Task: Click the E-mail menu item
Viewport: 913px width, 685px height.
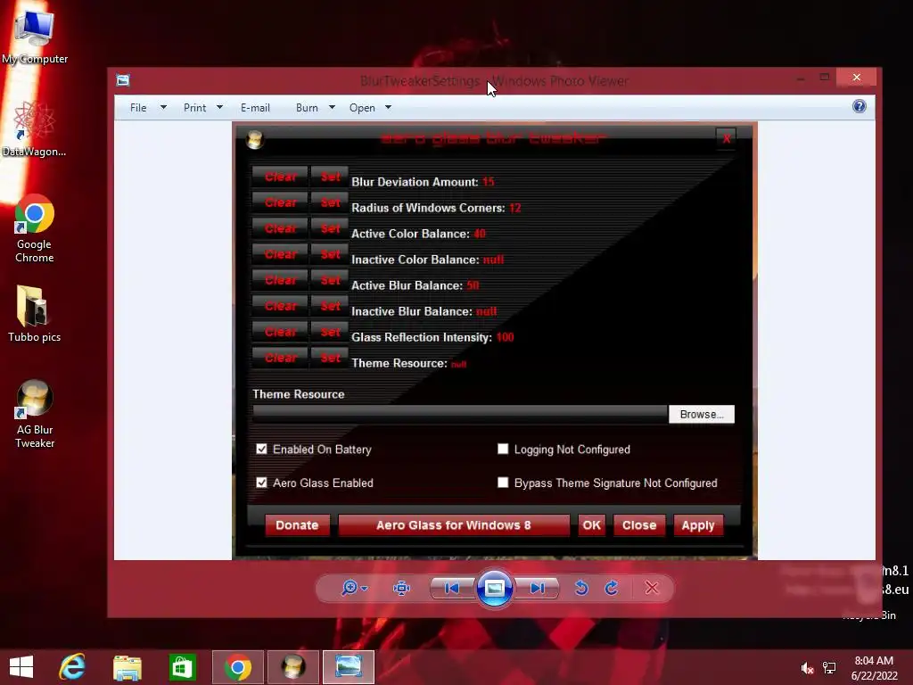Action: point(255,108)
